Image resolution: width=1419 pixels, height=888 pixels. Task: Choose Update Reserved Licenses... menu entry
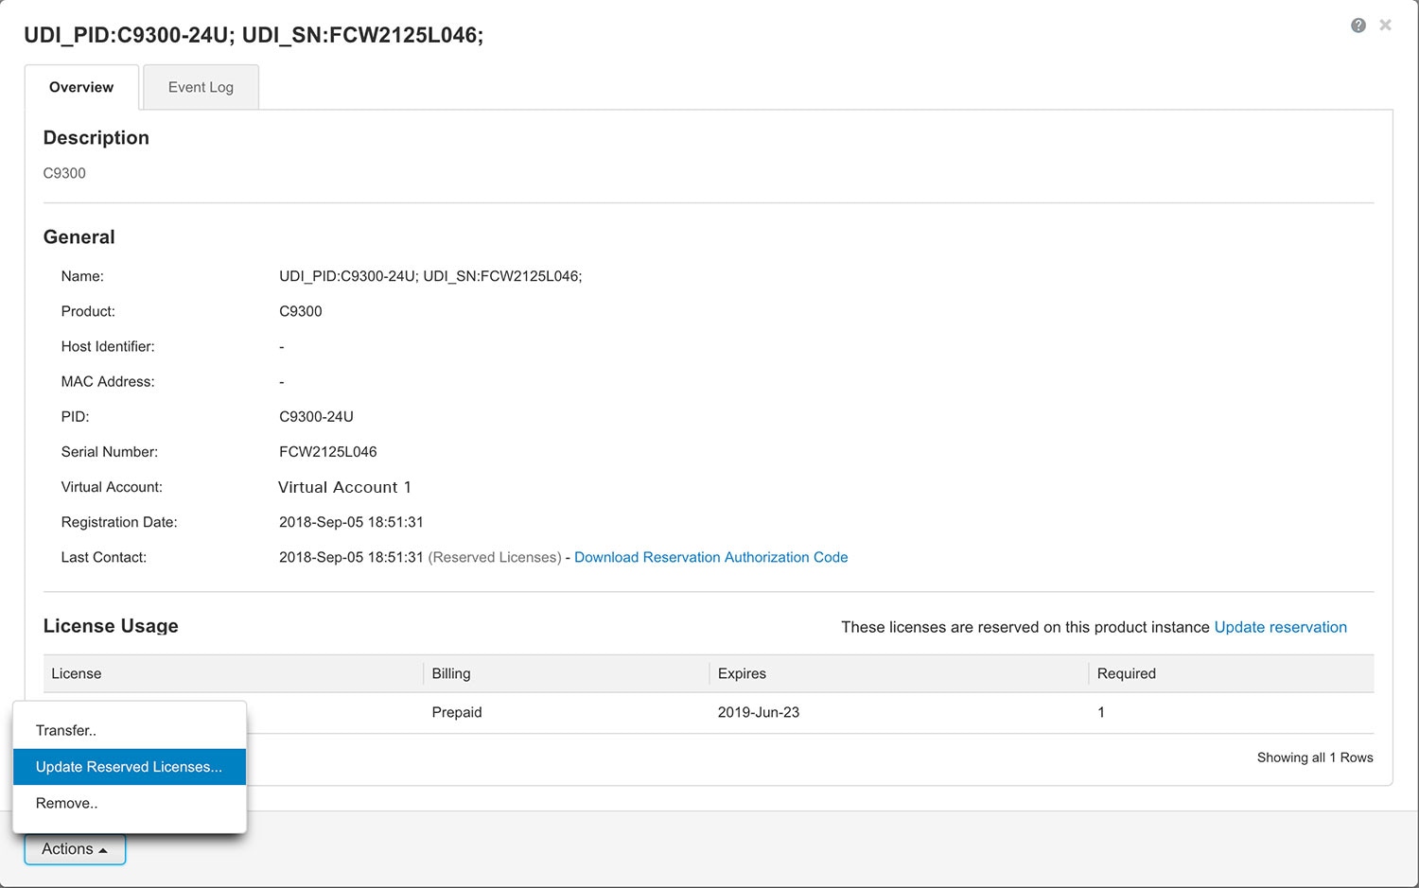[x=130, y=767]
